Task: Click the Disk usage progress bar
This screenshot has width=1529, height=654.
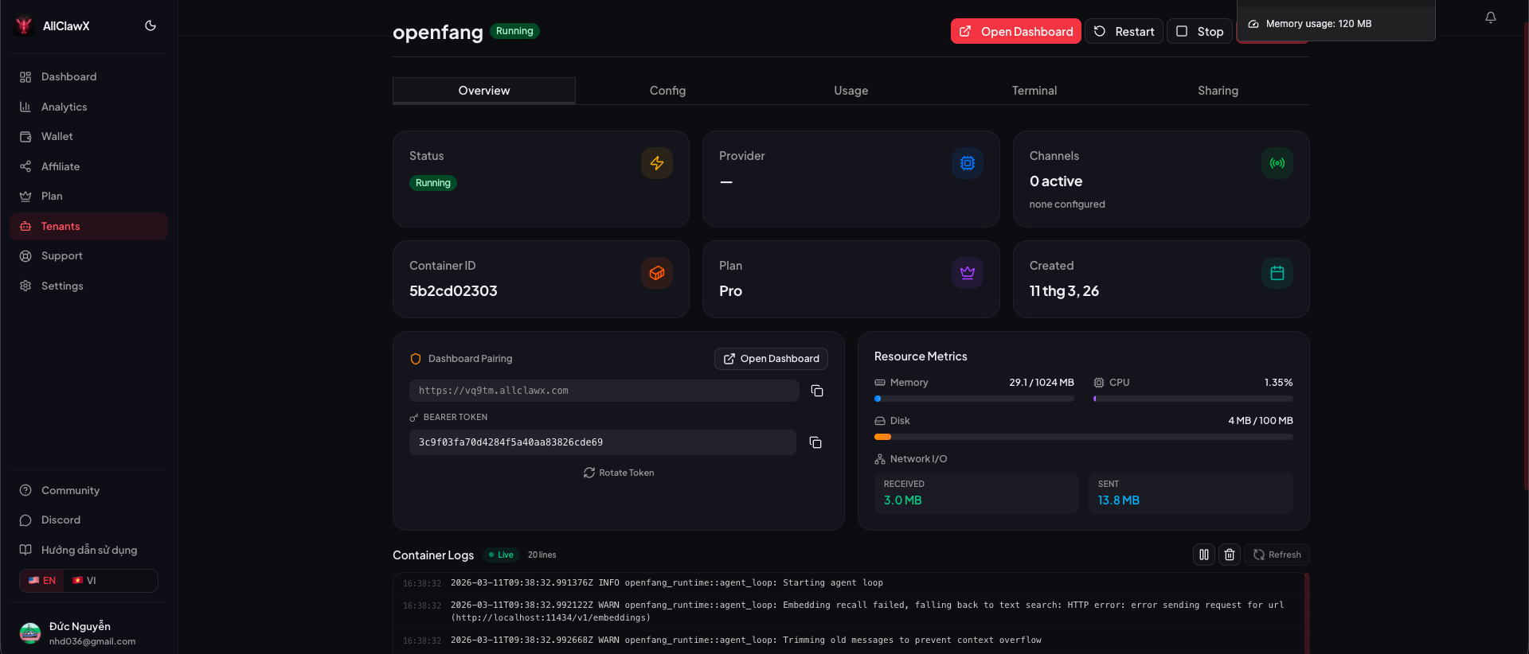Action: point(1084,437)
